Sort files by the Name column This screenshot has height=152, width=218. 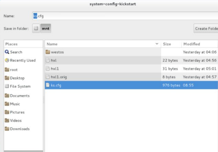pyautogui.click(x=103, y=44)
